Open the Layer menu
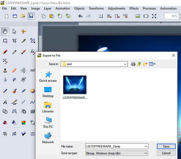Screen dimensions: 181x159 (47, 8)
